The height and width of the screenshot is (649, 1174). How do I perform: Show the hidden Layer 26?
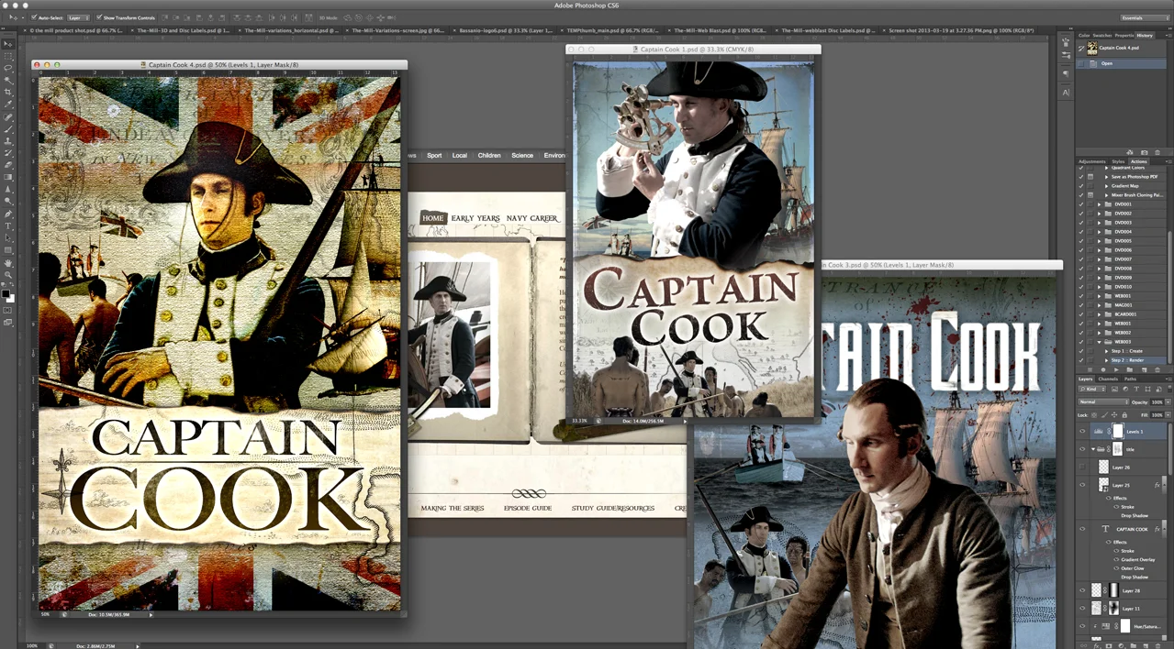1082,467
